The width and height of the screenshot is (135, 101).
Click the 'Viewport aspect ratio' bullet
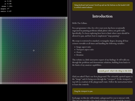[85, 50]
